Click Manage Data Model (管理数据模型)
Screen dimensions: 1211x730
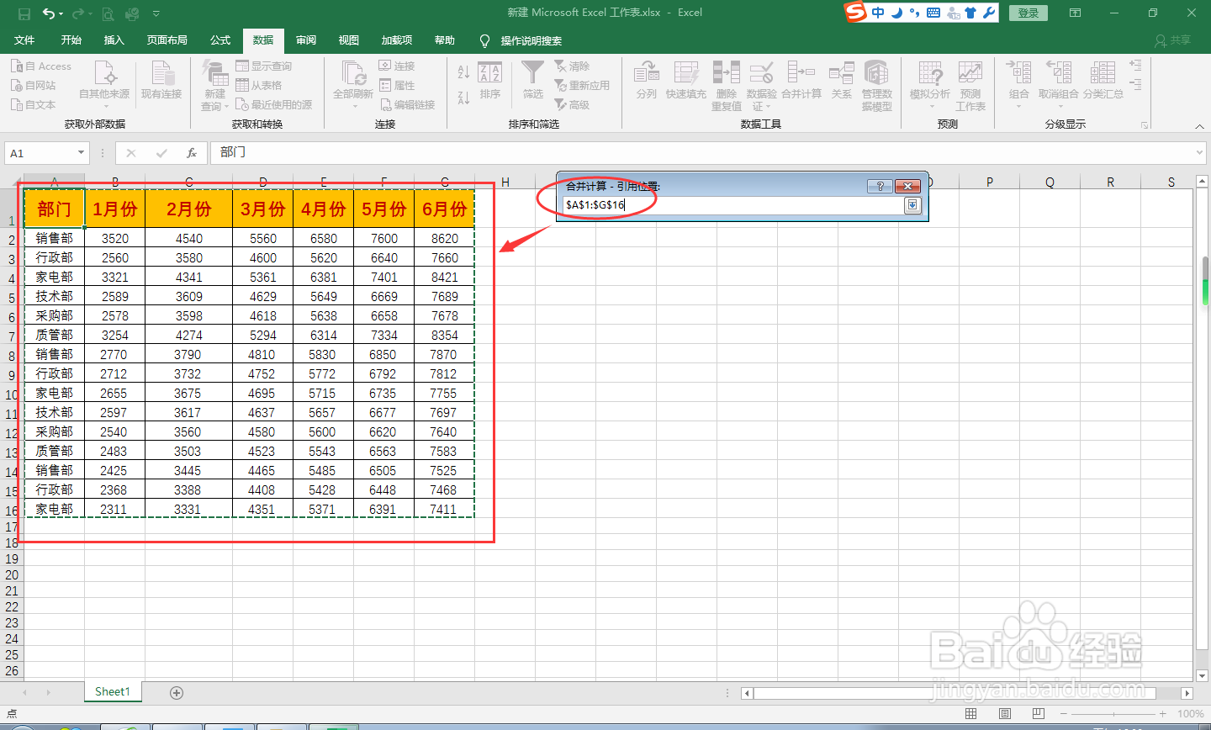pos(876,86)
